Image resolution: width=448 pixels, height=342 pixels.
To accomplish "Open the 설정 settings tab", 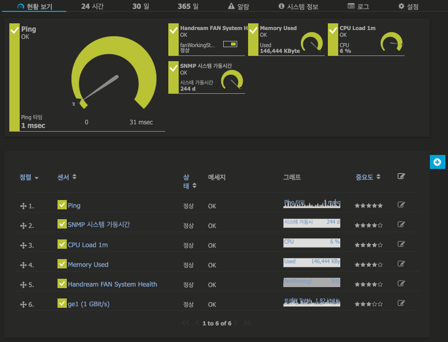I will point(408,6).
